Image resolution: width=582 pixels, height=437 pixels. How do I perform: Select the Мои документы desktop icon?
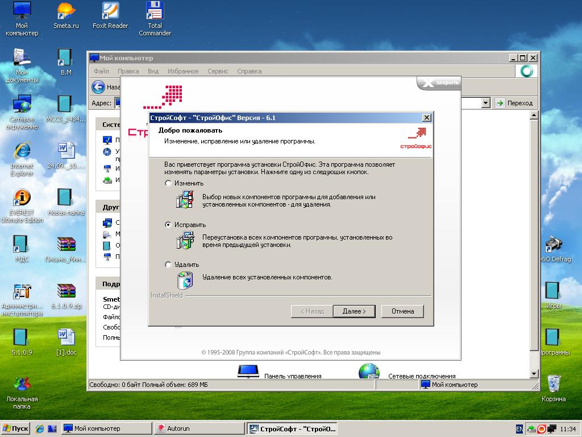(22, 66)
